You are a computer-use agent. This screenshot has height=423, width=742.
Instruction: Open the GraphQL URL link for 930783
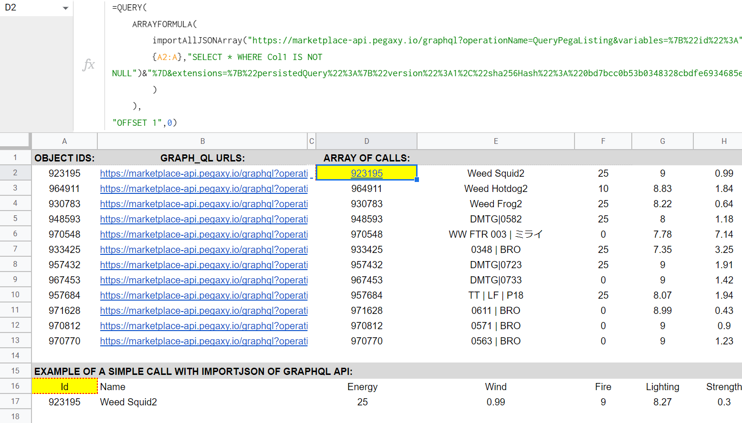point(204,204)
